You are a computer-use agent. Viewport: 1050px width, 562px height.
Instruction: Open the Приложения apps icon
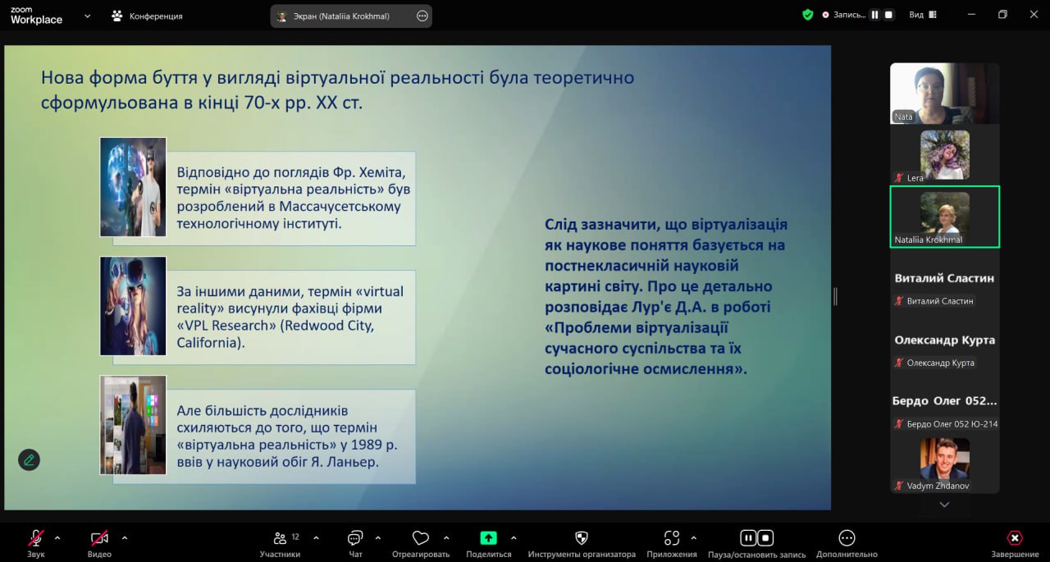[671, 538]
